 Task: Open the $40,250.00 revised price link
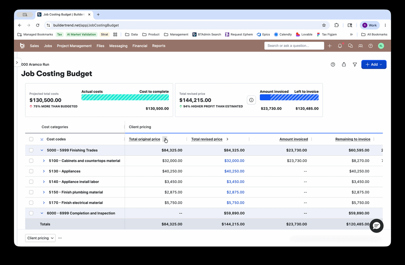tap(234, 171)
